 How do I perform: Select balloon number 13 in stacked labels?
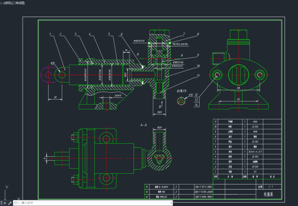pos(196,100)
